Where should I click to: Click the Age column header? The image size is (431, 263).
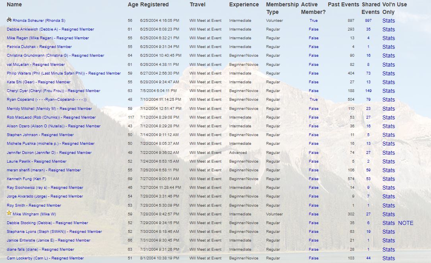[133, 5]
